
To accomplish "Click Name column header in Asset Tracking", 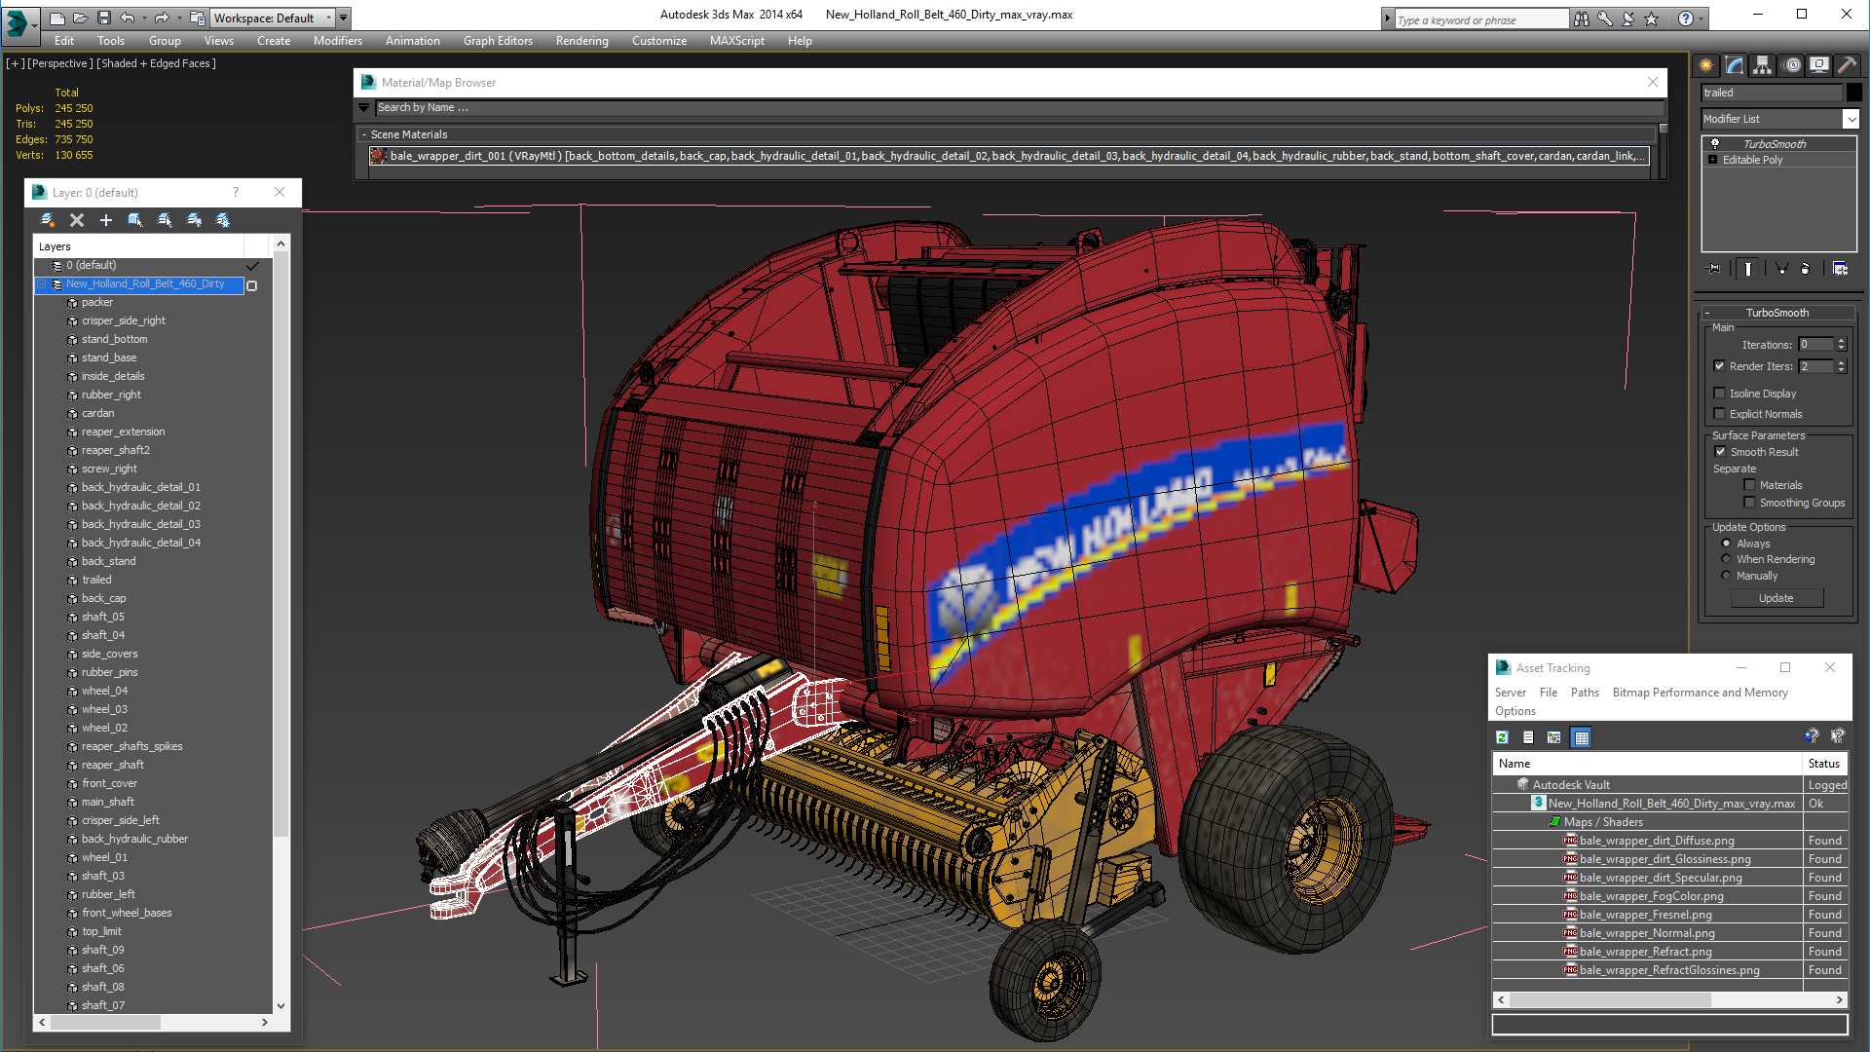I will click(1647, 764).
